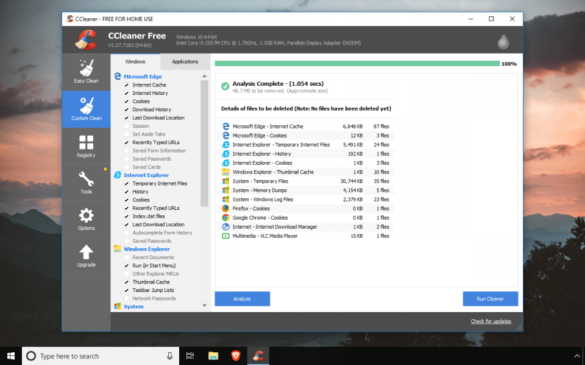Click IE icon beside Temporary Internet Files result
Image resolution: width=585 pixels, height=365 pixels.
(x=225, y=145)
